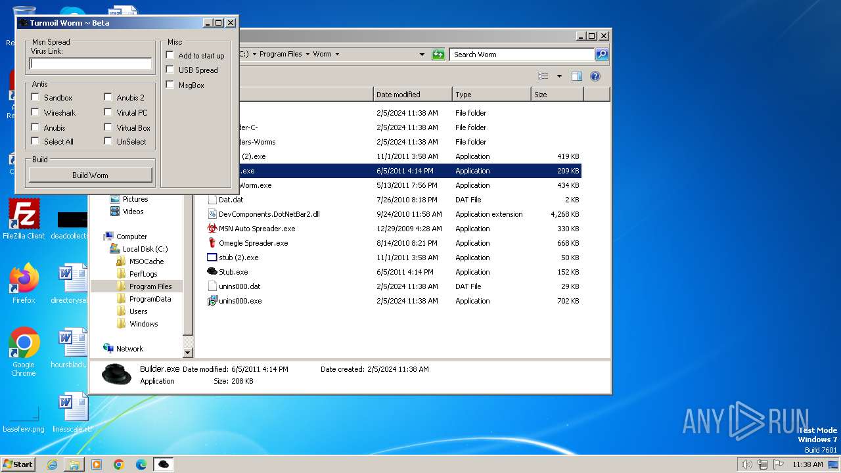Open the Google Chrome desktop shortcut
This screenshot has width=841, height=473.
click(24, 352)
